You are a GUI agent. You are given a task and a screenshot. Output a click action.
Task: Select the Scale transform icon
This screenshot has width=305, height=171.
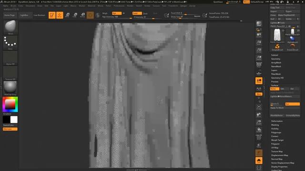(x=75, y=15)
